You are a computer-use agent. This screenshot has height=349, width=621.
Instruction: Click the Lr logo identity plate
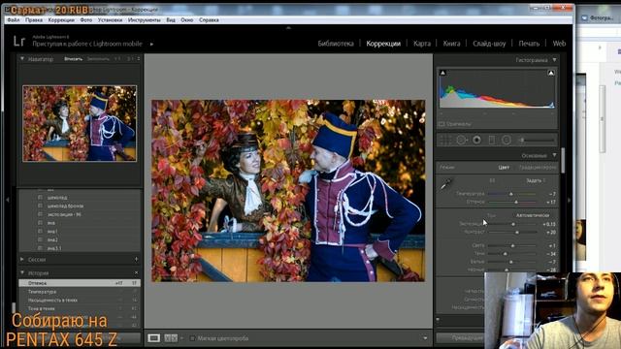(19, 41)
